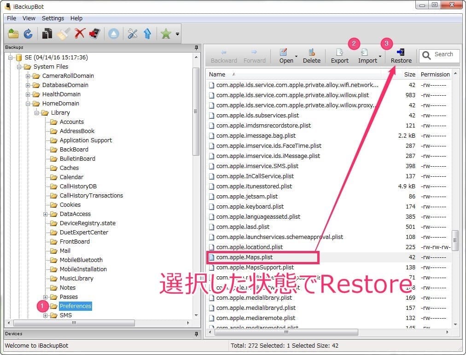The height and width of the screenshot is (355, 466).
Task: Click the blue refresh backups icon
Action: point(28,34)
